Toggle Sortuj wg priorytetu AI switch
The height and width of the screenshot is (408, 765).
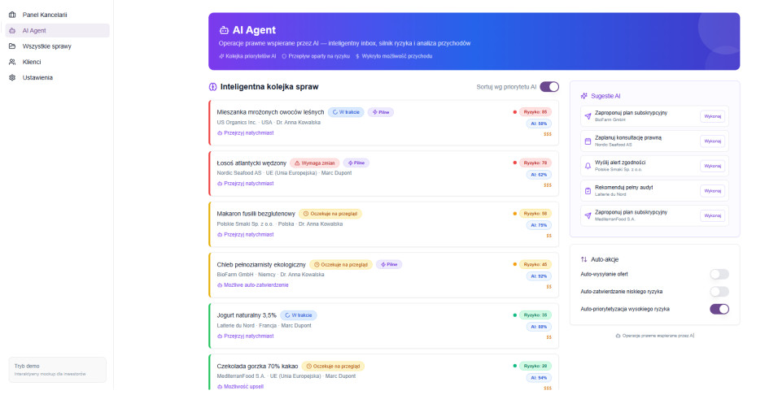click(x=549, y=86)
